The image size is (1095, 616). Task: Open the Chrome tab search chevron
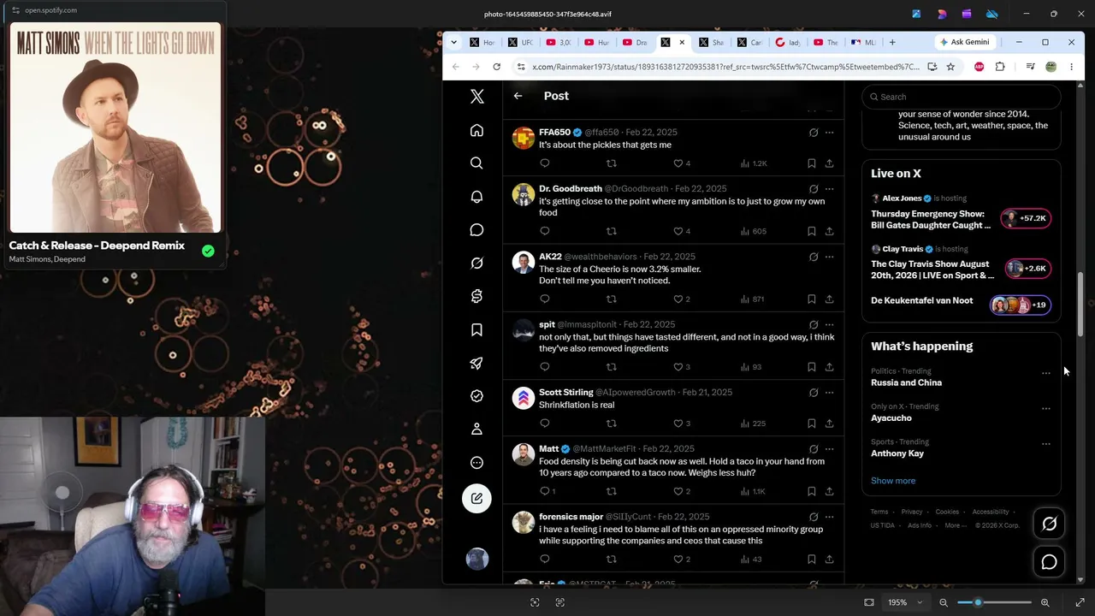[453, 42]
